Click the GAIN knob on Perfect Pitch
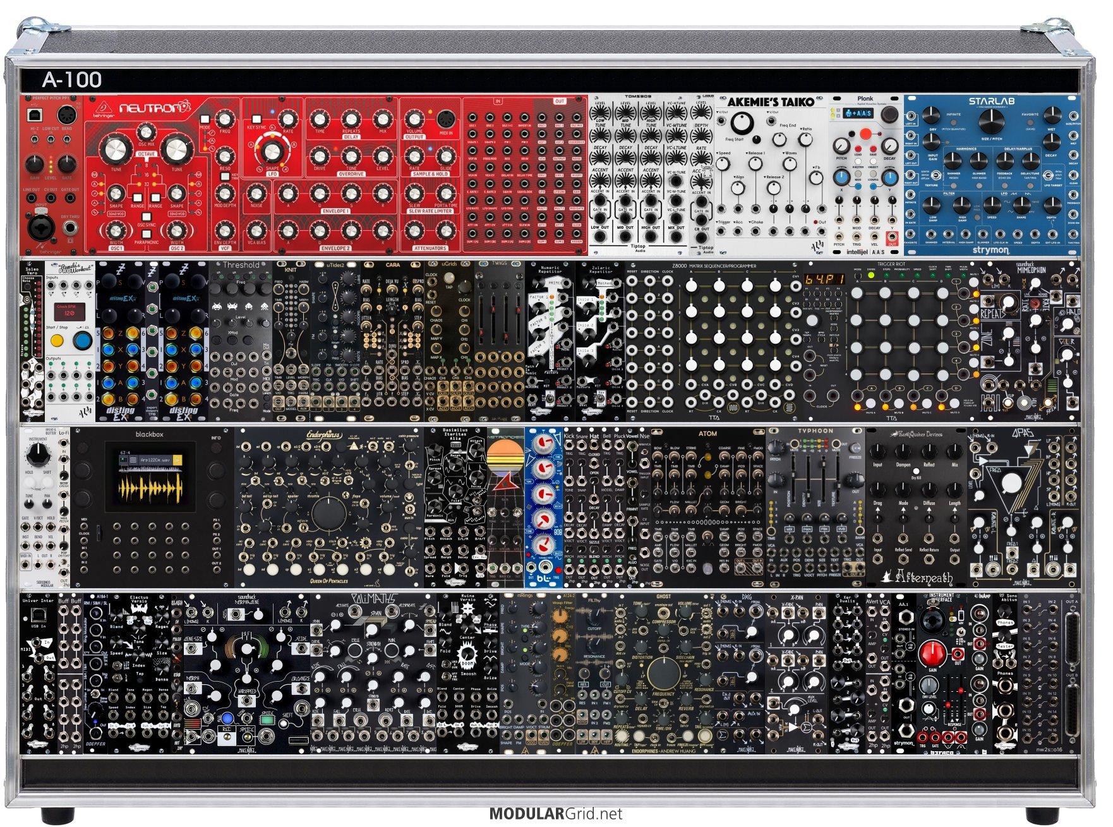 34,164
